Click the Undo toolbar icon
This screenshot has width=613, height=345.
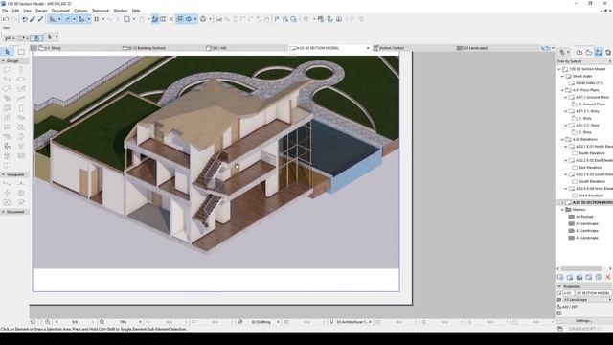6,19
